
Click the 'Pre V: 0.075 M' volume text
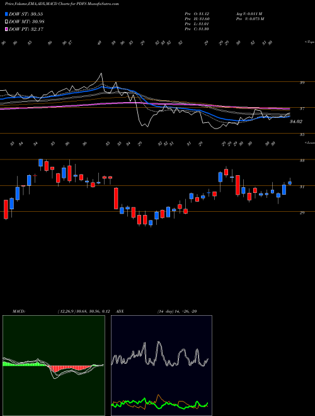[x=249, y=19]
